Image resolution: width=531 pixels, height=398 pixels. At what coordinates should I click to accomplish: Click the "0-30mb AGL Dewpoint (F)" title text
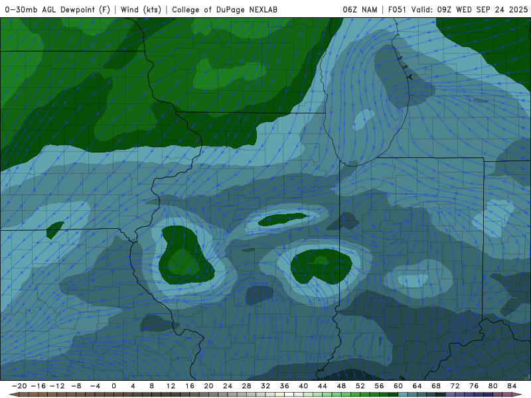[57, 10]
